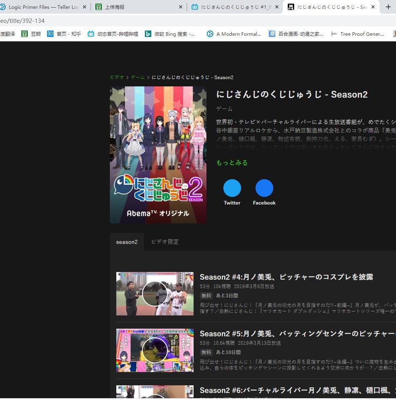Select the season2 tab
396x401 pixels.
(127, 242)
